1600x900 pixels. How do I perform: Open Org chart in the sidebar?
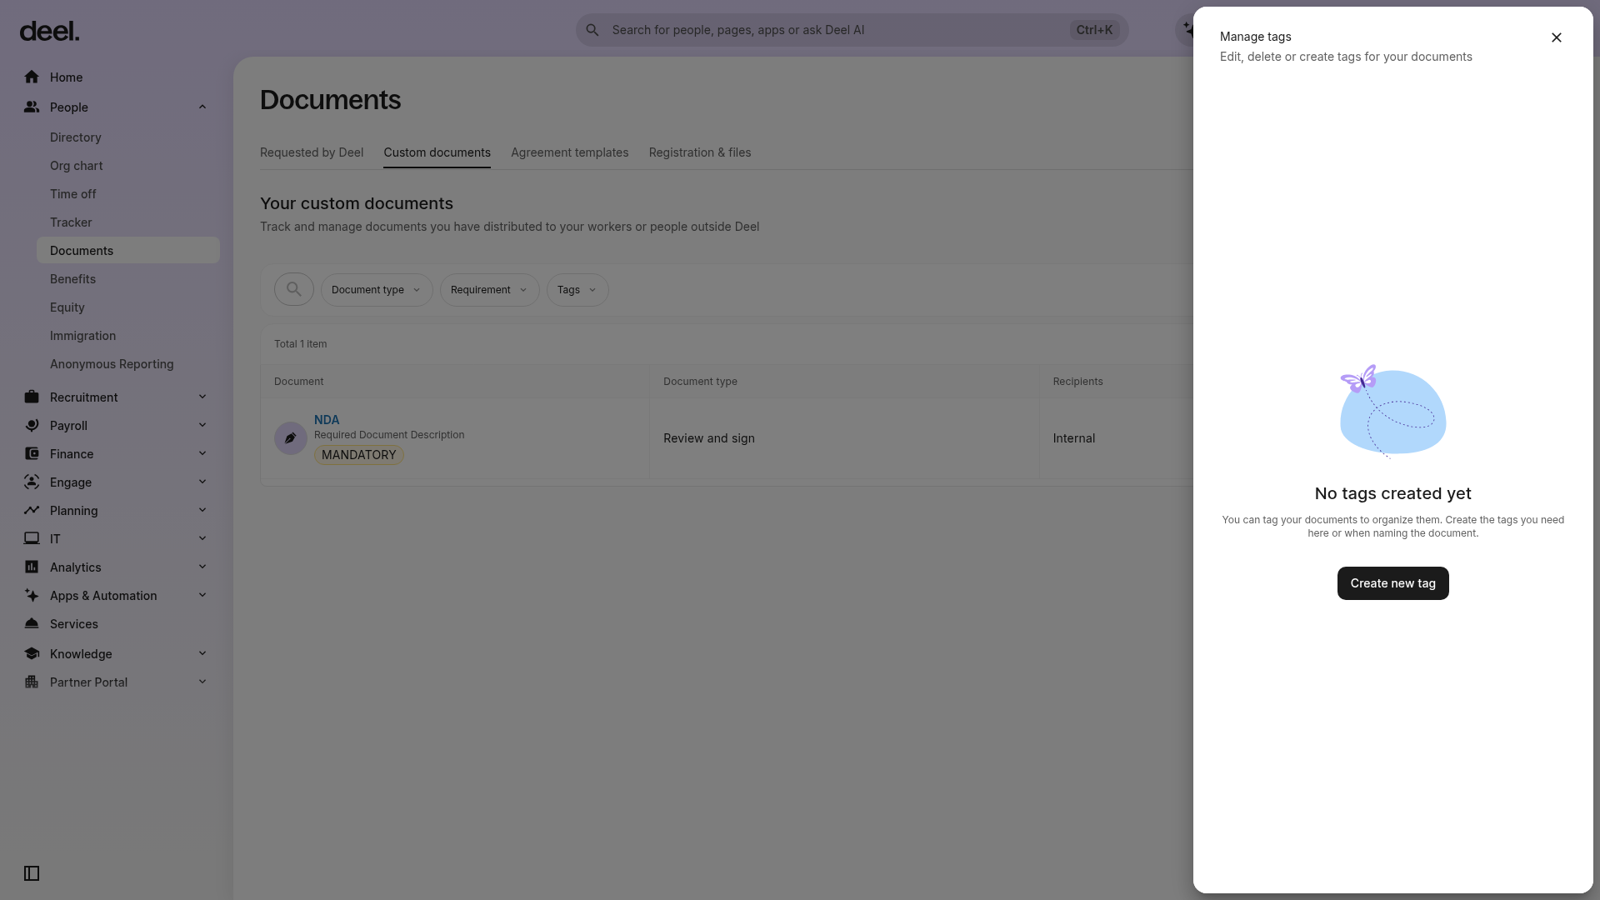click(128, 166)
